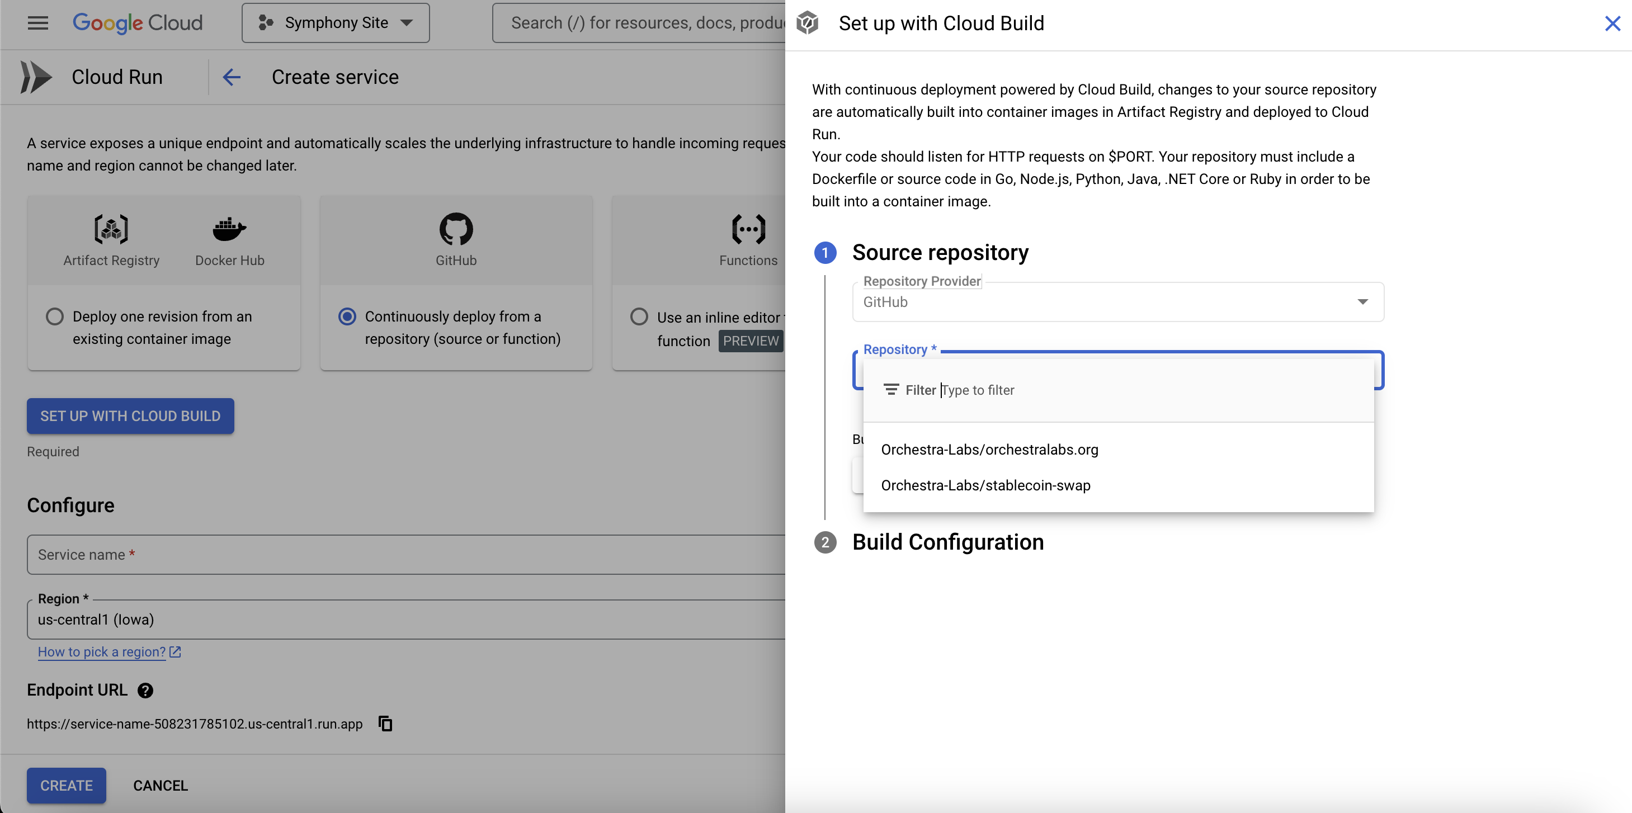Open the Region us-central1 dropdown

click(x=405, y=619)
